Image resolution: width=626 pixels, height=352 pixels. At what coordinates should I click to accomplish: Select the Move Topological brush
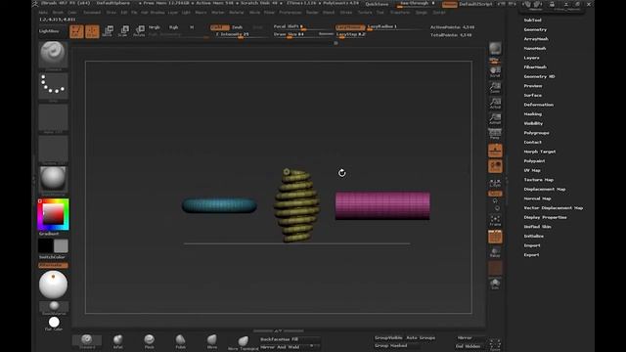244,343
